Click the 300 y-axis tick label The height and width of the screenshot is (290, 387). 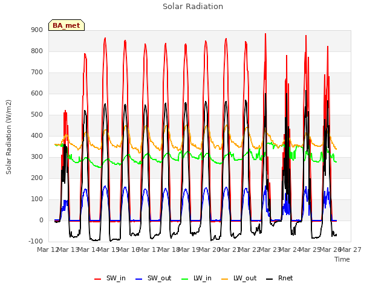tap(37, 157)
